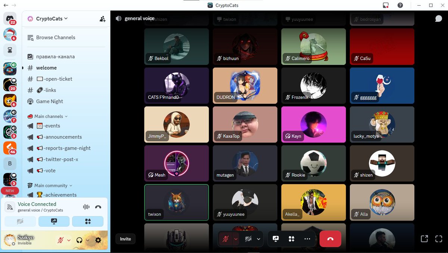Select twixon's video tile
The width and height of the screenshot is (448, 253).
click(177, 202)
